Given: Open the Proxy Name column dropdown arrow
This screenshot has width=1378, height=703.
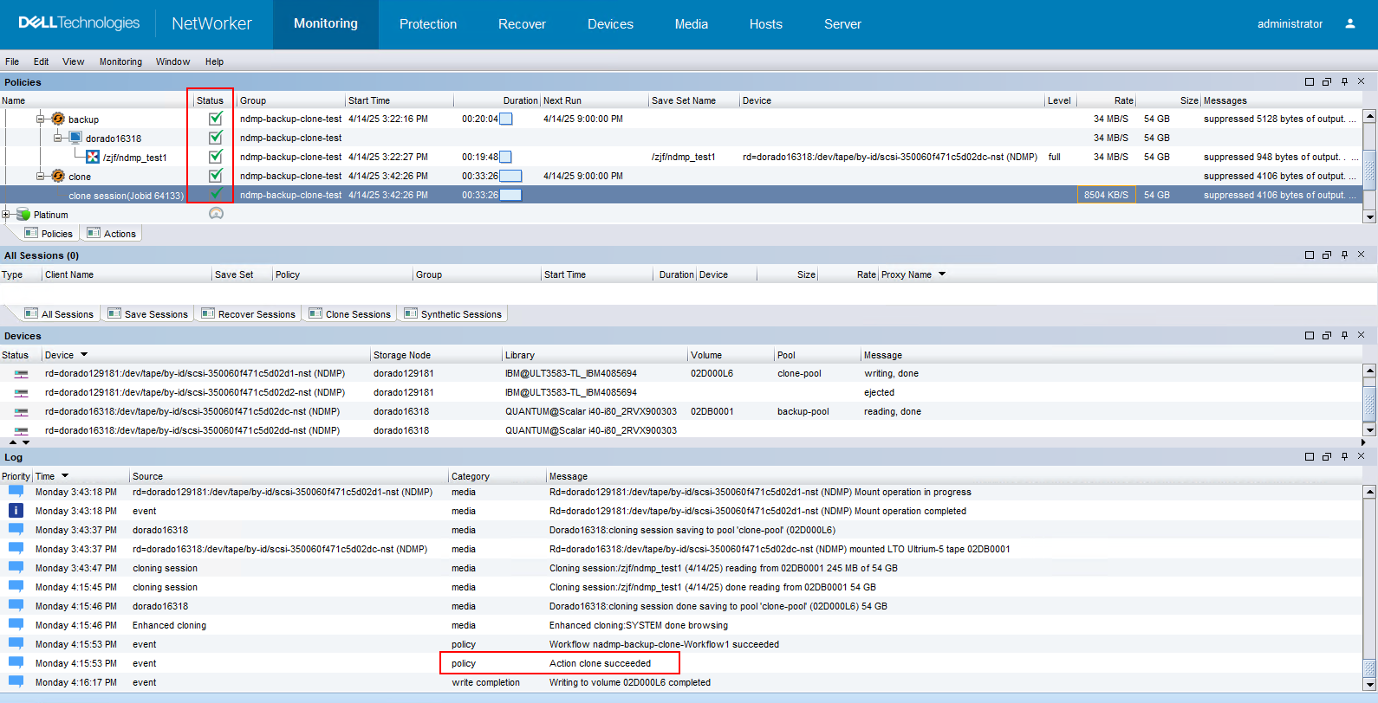Looking at the screenshot, I should pyautogui.click(x=942, y=274).
